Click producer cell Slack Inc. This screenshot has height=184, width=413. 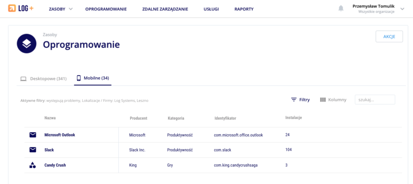137,150
